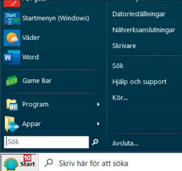Open Datorinställningar from the right column

point(139,14)
